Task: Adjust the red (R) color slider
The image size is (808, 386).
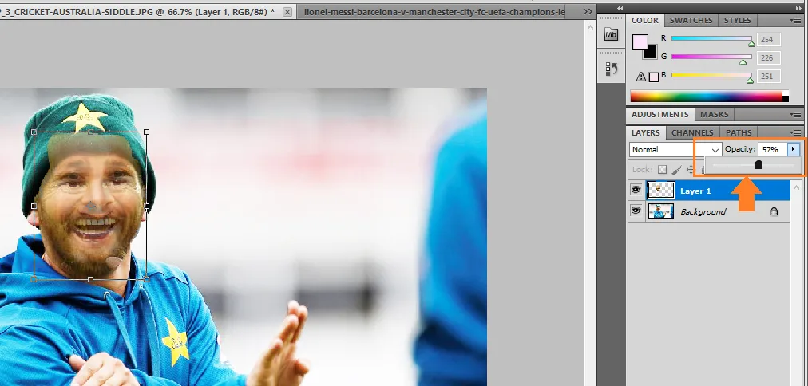Action: click(x=711, y=39)
